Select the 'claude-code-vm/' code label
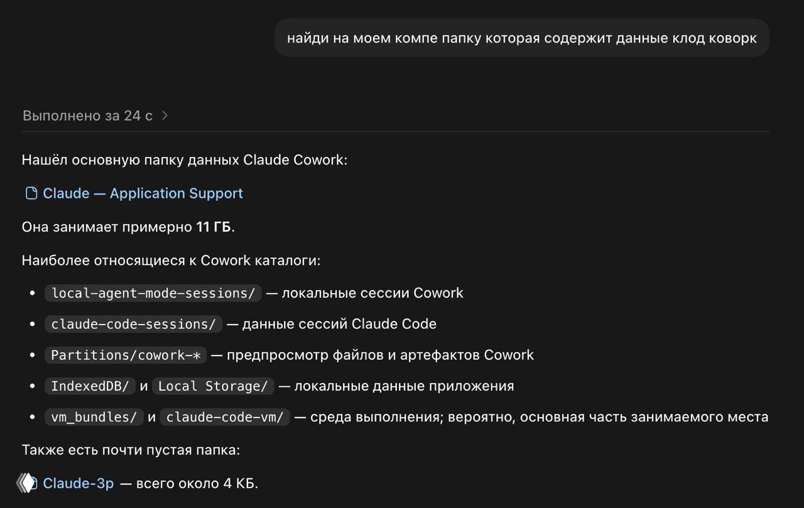This screenshot has width=804, height=508. pos(225,417)
